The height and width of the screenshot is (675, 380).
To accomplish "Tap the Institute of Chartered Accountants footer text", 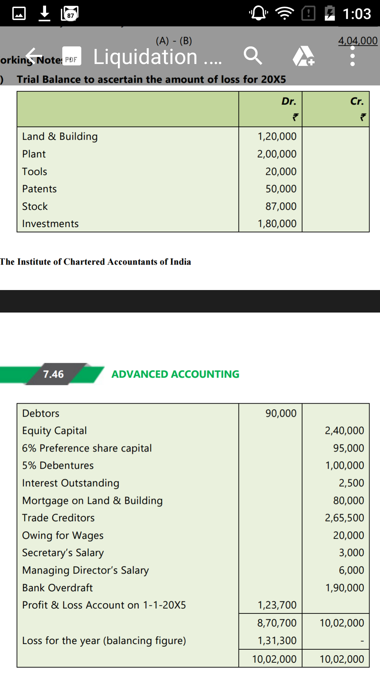I will [95, 262].
